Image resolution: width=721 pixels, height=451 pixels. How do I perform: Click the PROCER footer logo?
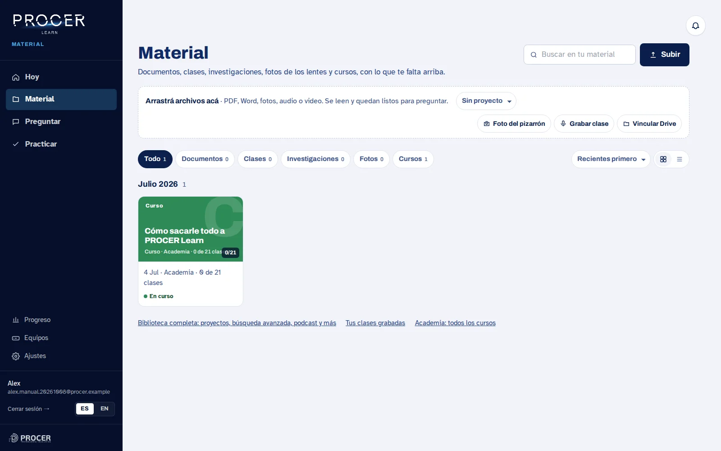(x=30, y=438)
